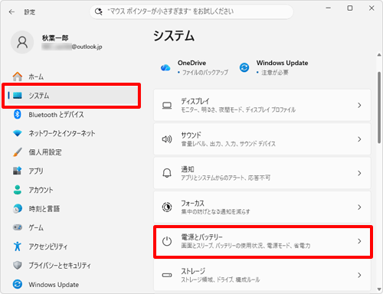This screenshot has width=383, height=294.
Task: Click the search magnifier icon
Action: 98,11
